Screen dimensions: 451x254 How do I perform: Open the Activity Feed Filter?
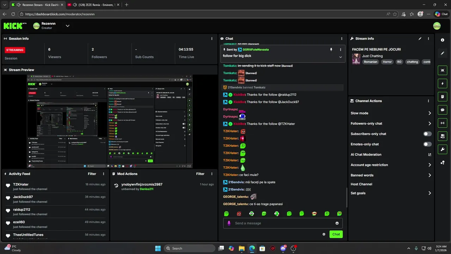(x=92, y=174)
